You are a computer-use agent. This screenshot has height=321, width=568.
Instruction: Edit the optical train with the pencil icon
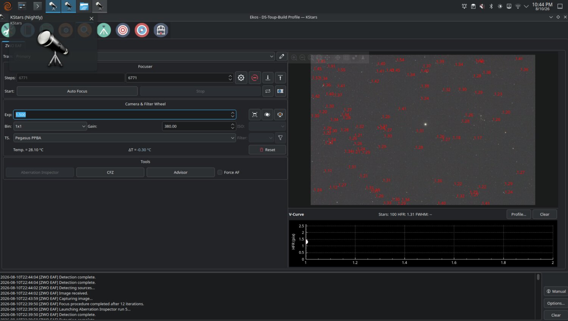tap(281, 56)
